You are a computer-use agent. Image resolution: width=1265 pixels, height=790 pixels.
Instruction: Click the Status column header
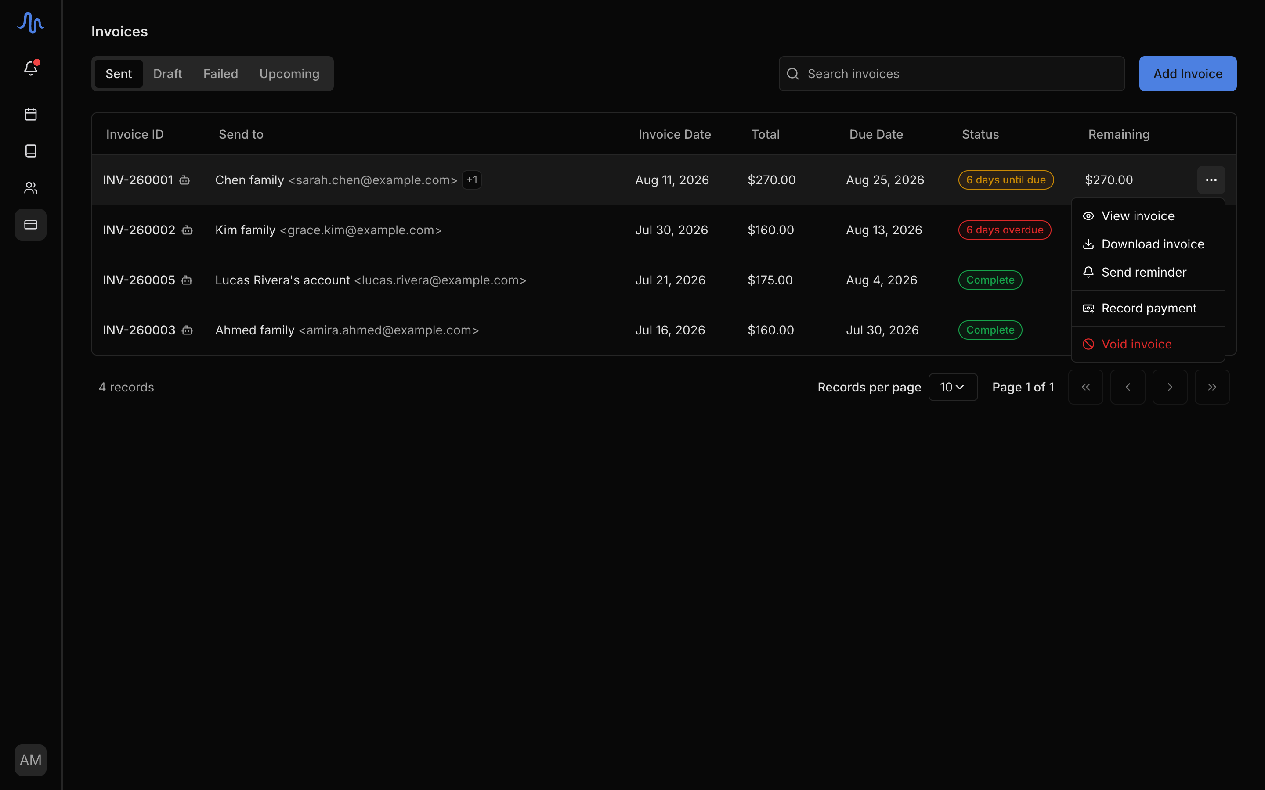pyautogui.click(x=980, y=134)
